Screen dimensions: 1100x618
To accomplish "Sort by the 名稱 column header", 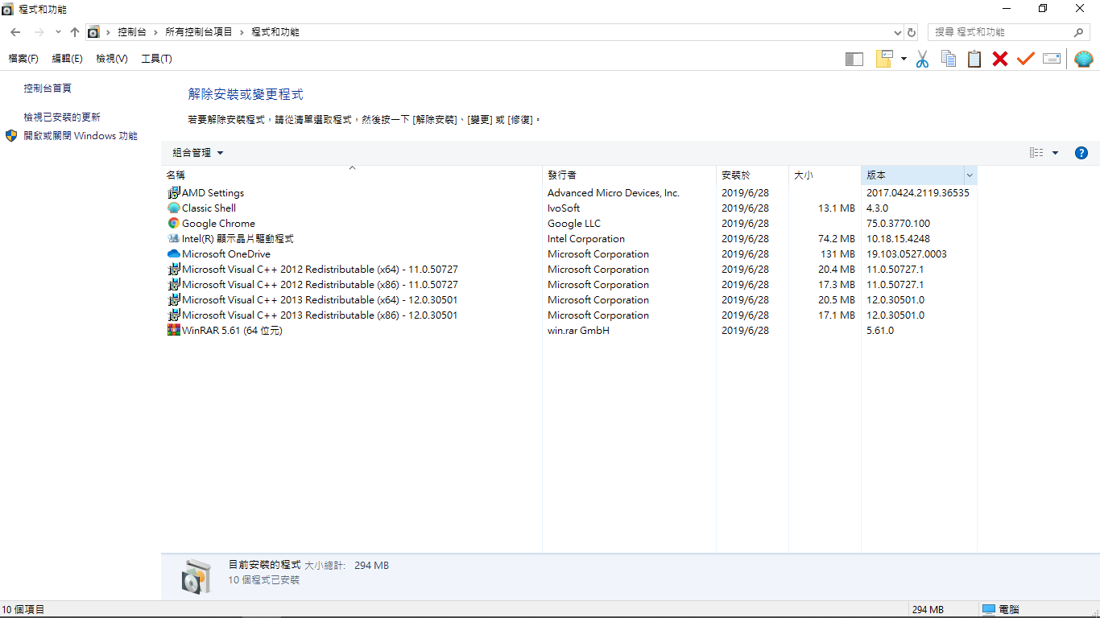I will coord(352,175).
